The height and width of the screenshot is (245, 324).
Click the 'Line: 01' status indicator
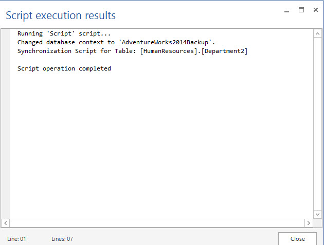(16, 239)
